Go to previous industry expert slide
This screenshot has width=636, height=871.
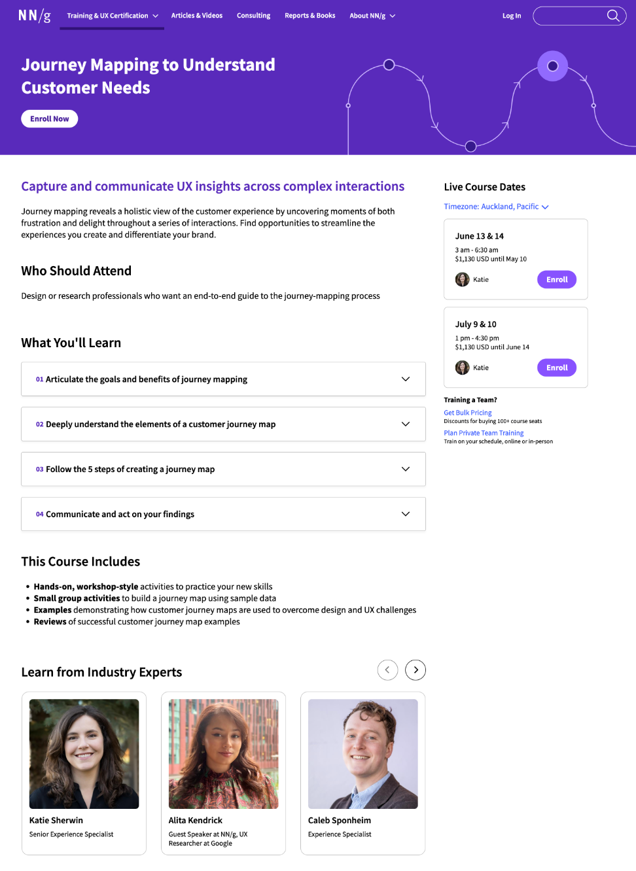click(x=387, y=670)
